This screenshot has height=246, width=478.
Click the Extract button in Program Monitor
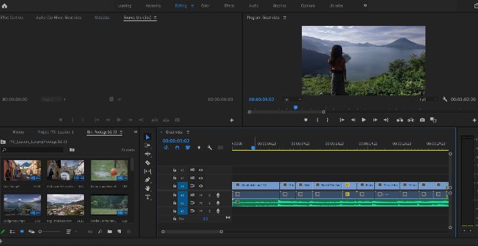pos(410,120)
